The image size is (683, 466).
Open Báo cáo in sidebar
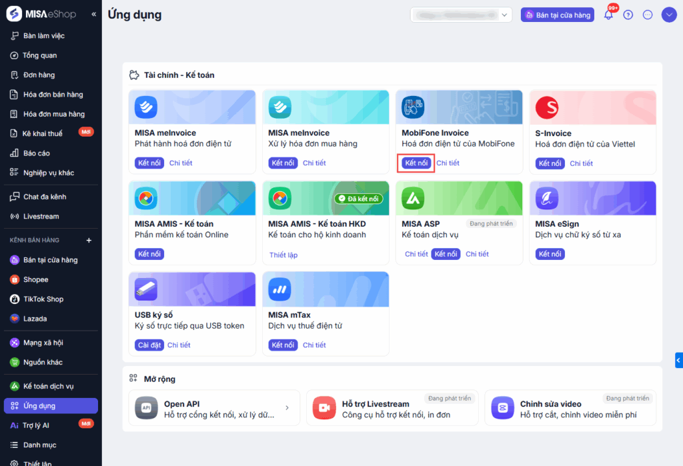click(51, 153)
